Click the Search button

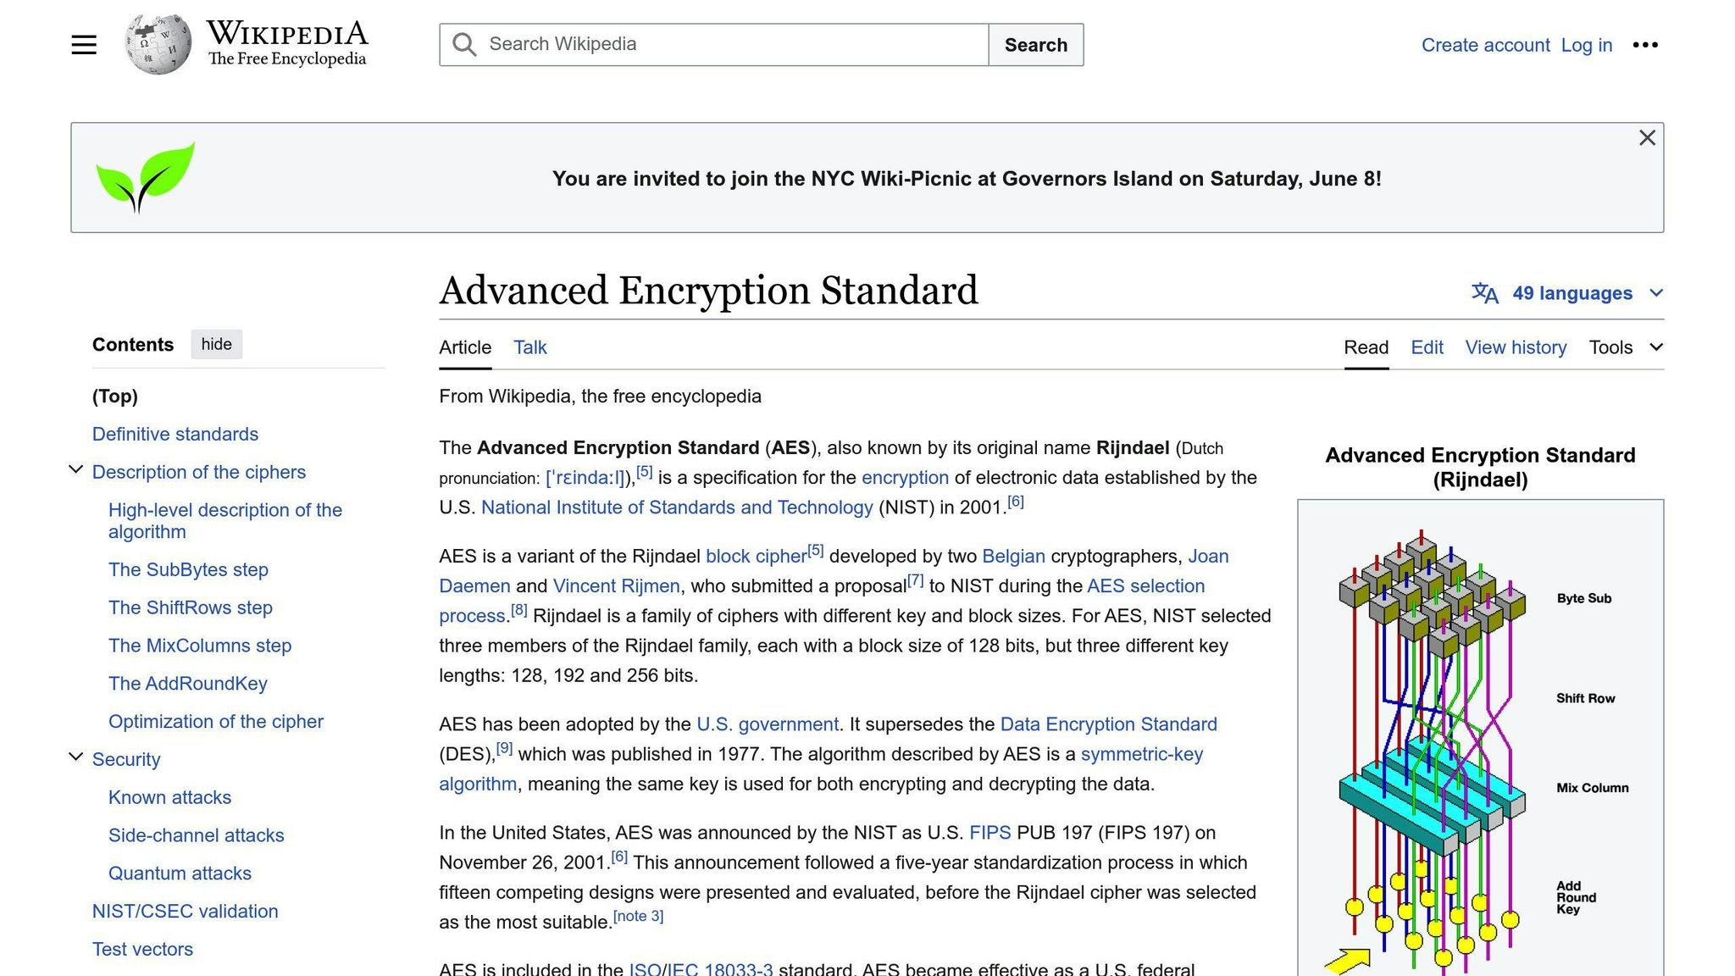tap(1035, 45)
